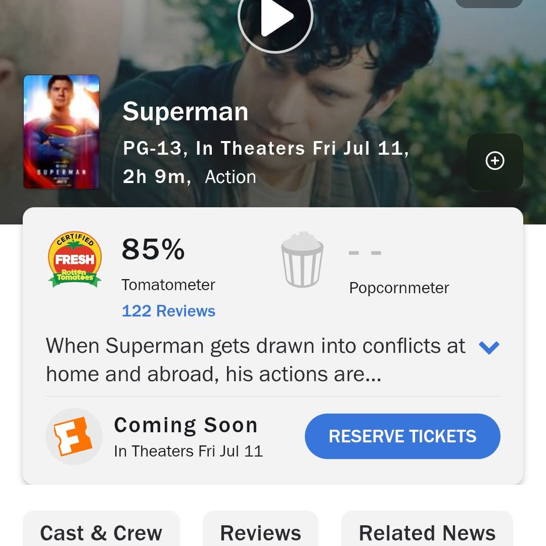Read the truncated Superman synopsis text
This screenshot has width=546, height=546.
click(255, 360)
